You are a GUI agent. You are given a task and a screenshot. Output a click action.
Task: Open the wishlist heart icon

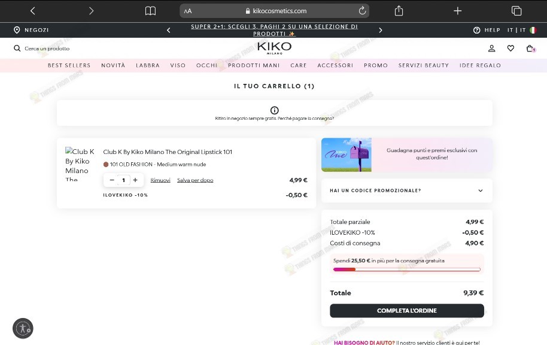tap(510, 48)
